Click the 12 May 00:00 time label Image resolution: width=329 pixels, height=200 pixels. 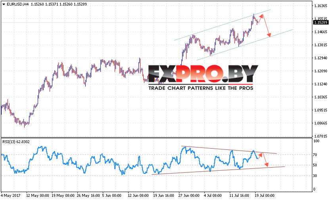38,196
